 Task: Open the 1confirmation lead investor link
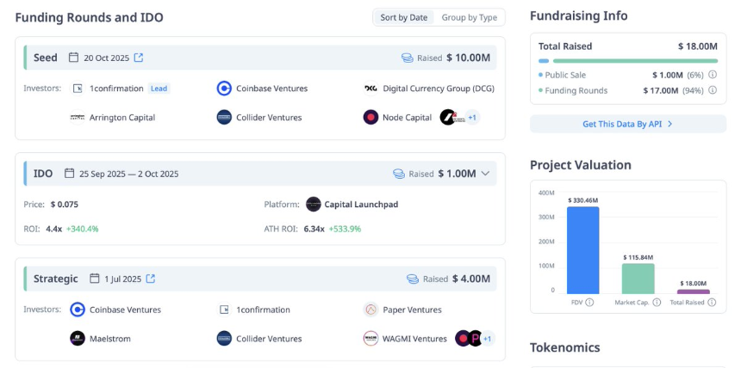point(116,89)
